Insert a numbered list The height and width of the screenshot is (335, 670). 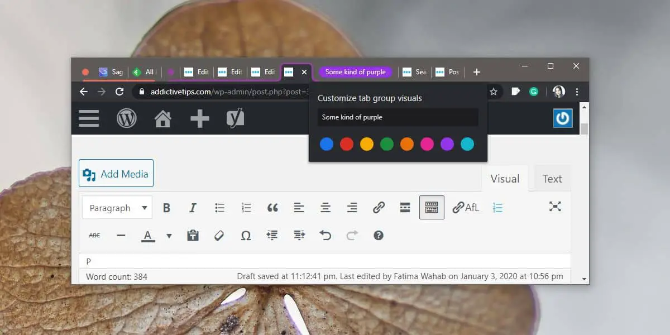click(246, 208)
